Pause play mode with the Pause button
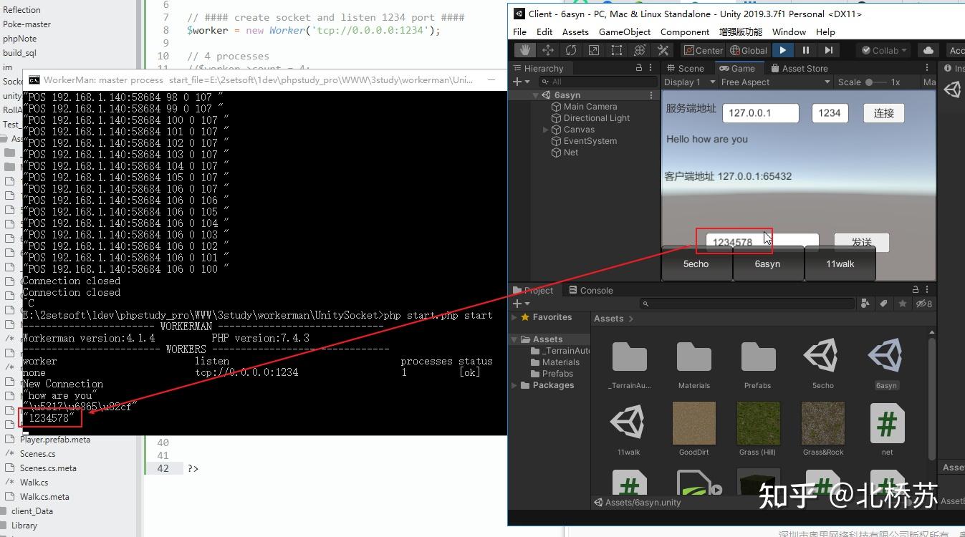Viewport: 965px width, 537px height. click(805, 50)
